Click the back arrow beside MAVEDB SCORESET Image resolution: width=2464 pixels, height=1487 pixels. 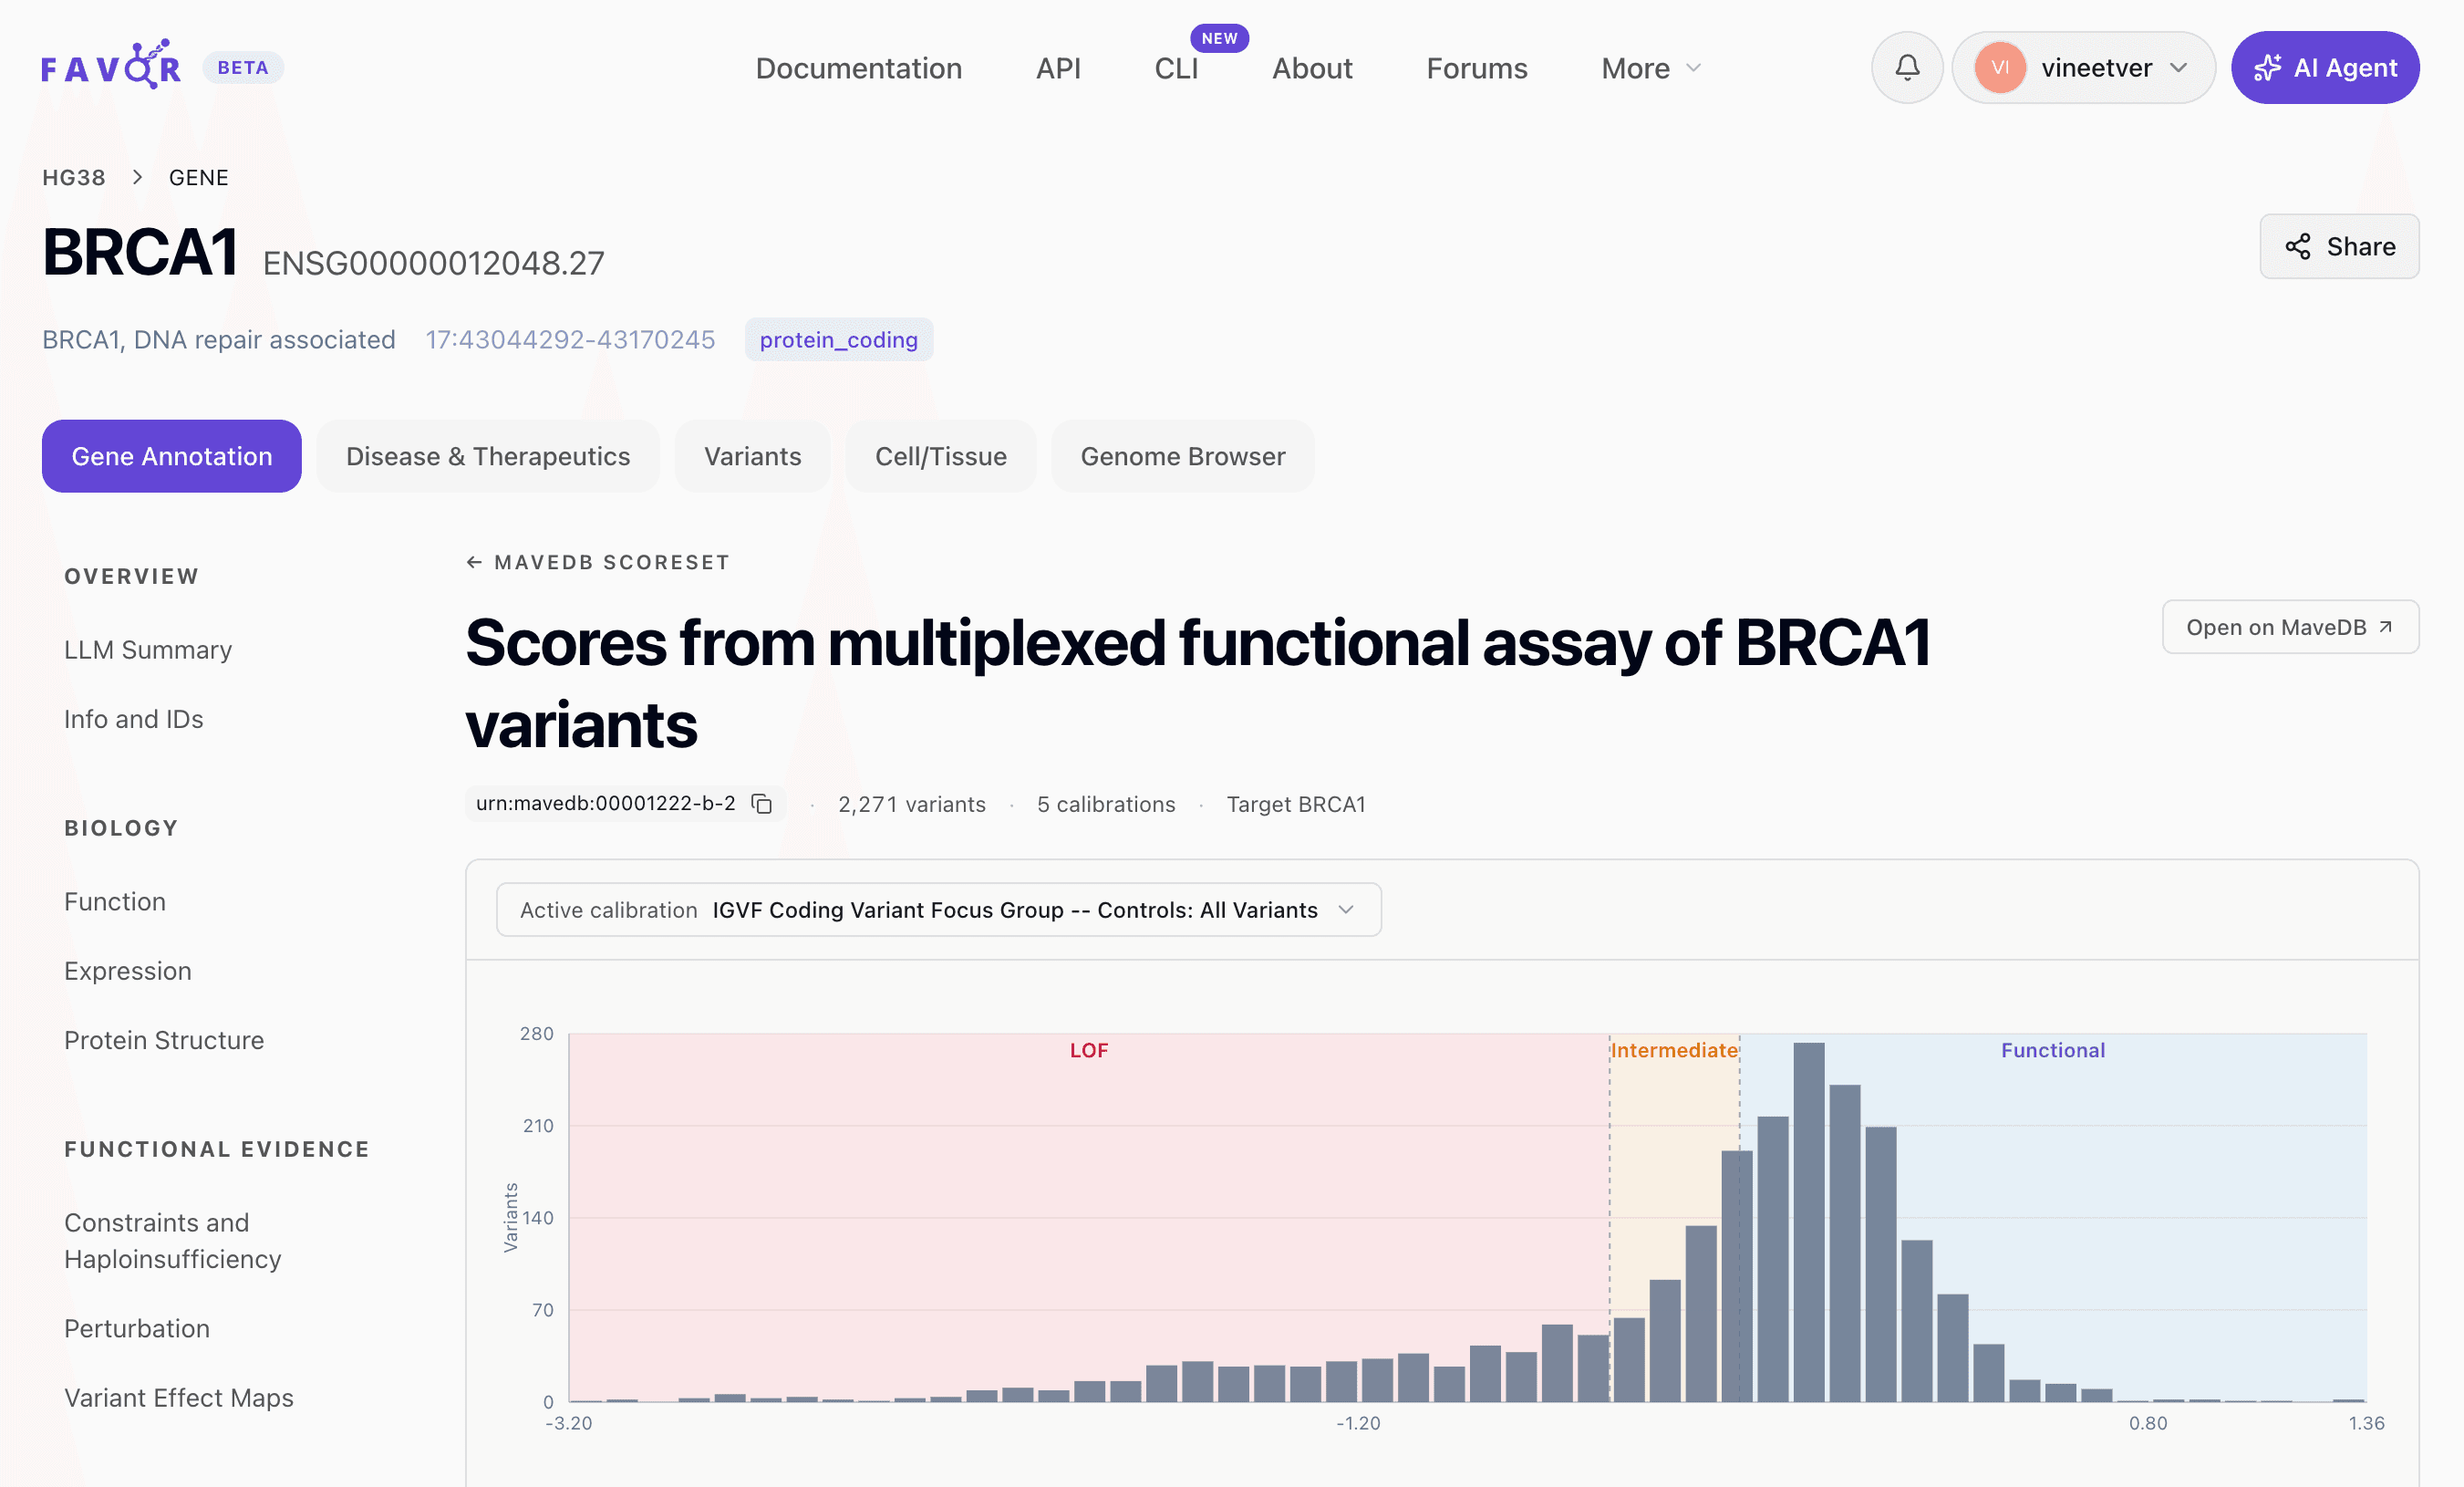(474, 562)
